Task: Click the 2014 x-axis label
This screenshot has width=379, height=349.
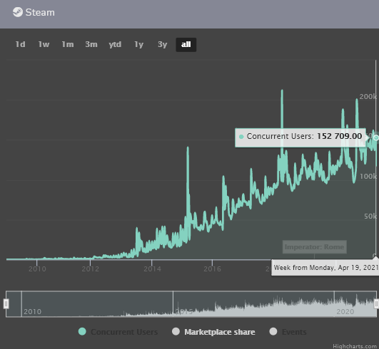Action: pos(152,269)
